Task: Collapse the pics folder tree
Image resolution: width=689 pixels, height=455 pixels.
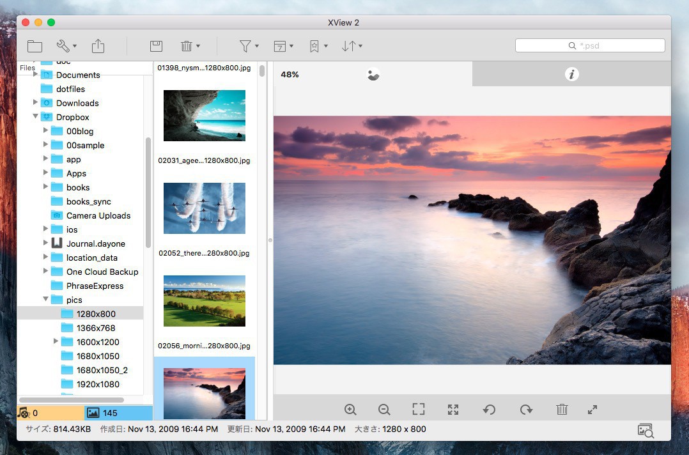Action: 46,300
